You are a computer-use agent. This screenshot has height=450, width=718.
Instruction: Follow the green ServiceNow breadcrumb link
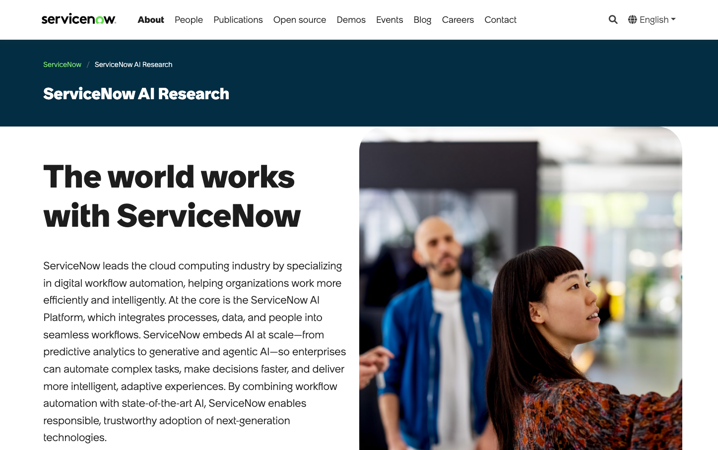62,64
